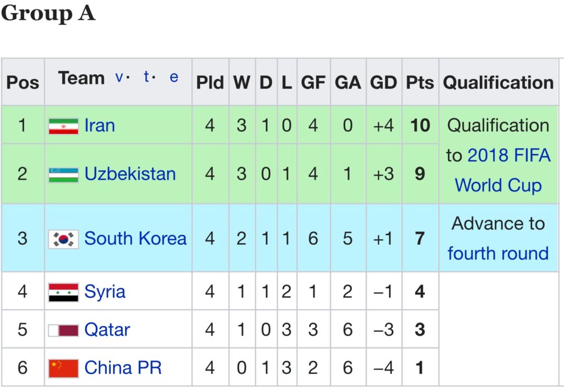Open the South Korea team link

(x=135, y=239)
